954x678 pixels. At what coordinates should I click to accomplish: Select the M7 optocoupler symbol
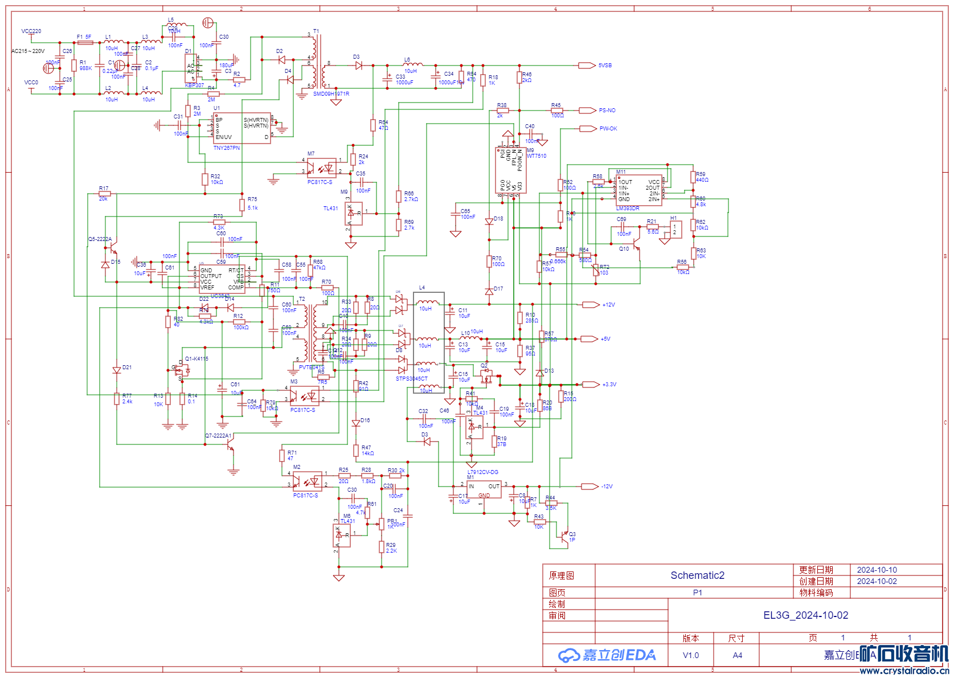(321, 168)
